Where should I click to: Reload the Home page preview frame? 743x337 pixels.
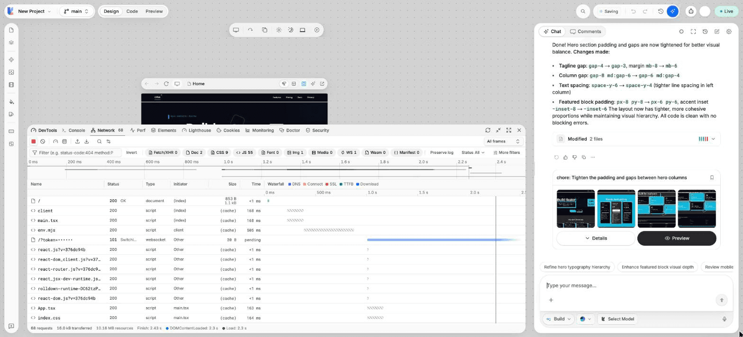(x=166, y=84)
